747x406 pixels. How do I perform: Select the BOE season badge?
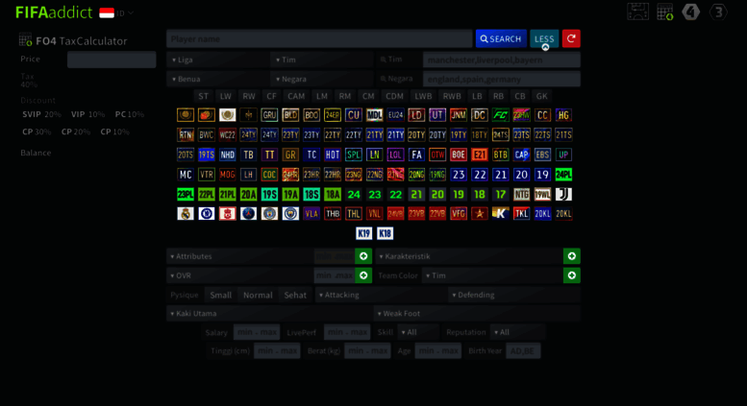[459, 155]
